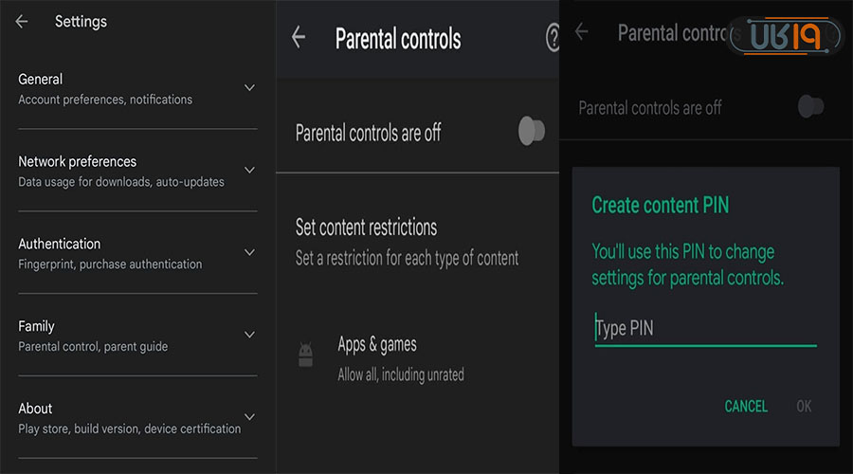
Task: Select Apps & games content restriction
Action: tap(400, 357)
